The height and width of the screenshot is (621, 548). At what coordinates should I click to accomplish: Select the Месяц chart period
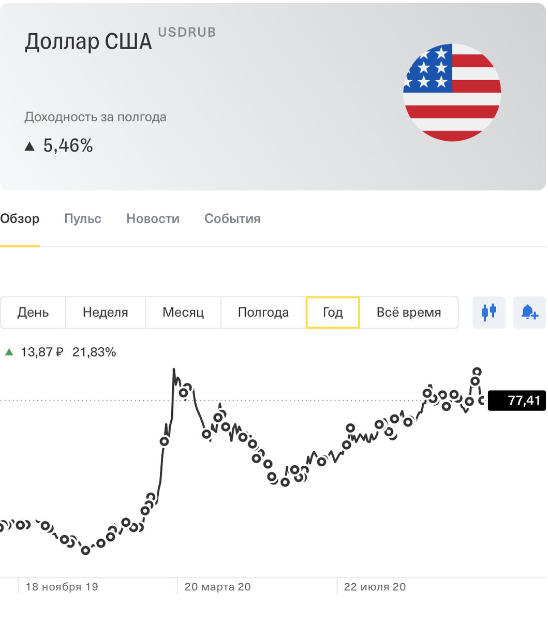183,313
